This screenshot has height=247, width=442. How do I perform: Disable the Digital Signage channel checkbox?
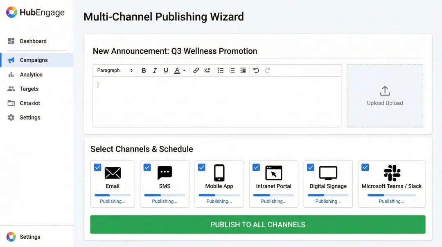(x=311, y=167)
